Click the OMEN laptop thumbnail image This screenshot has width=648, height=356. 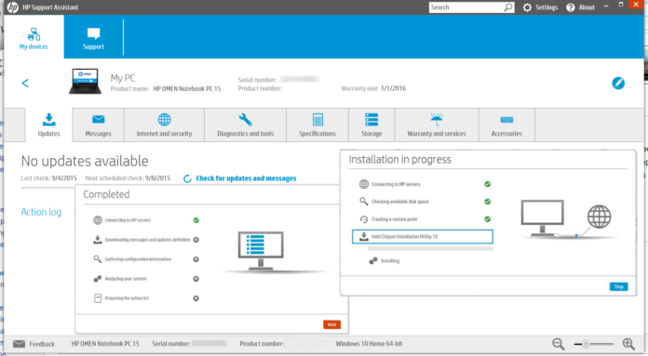tap(85, 81)
